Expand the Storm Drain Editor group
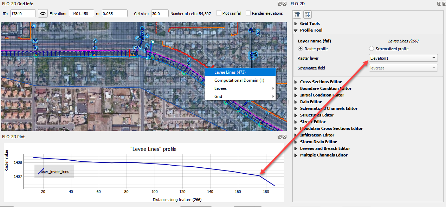The width and height of the screenshot is (446, 207). (x=318, y=142)
